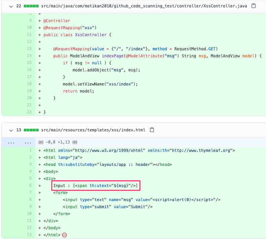Screen dimensions: 266x240
Task: Collapse the XssController.java file diff
Action: 11,6
